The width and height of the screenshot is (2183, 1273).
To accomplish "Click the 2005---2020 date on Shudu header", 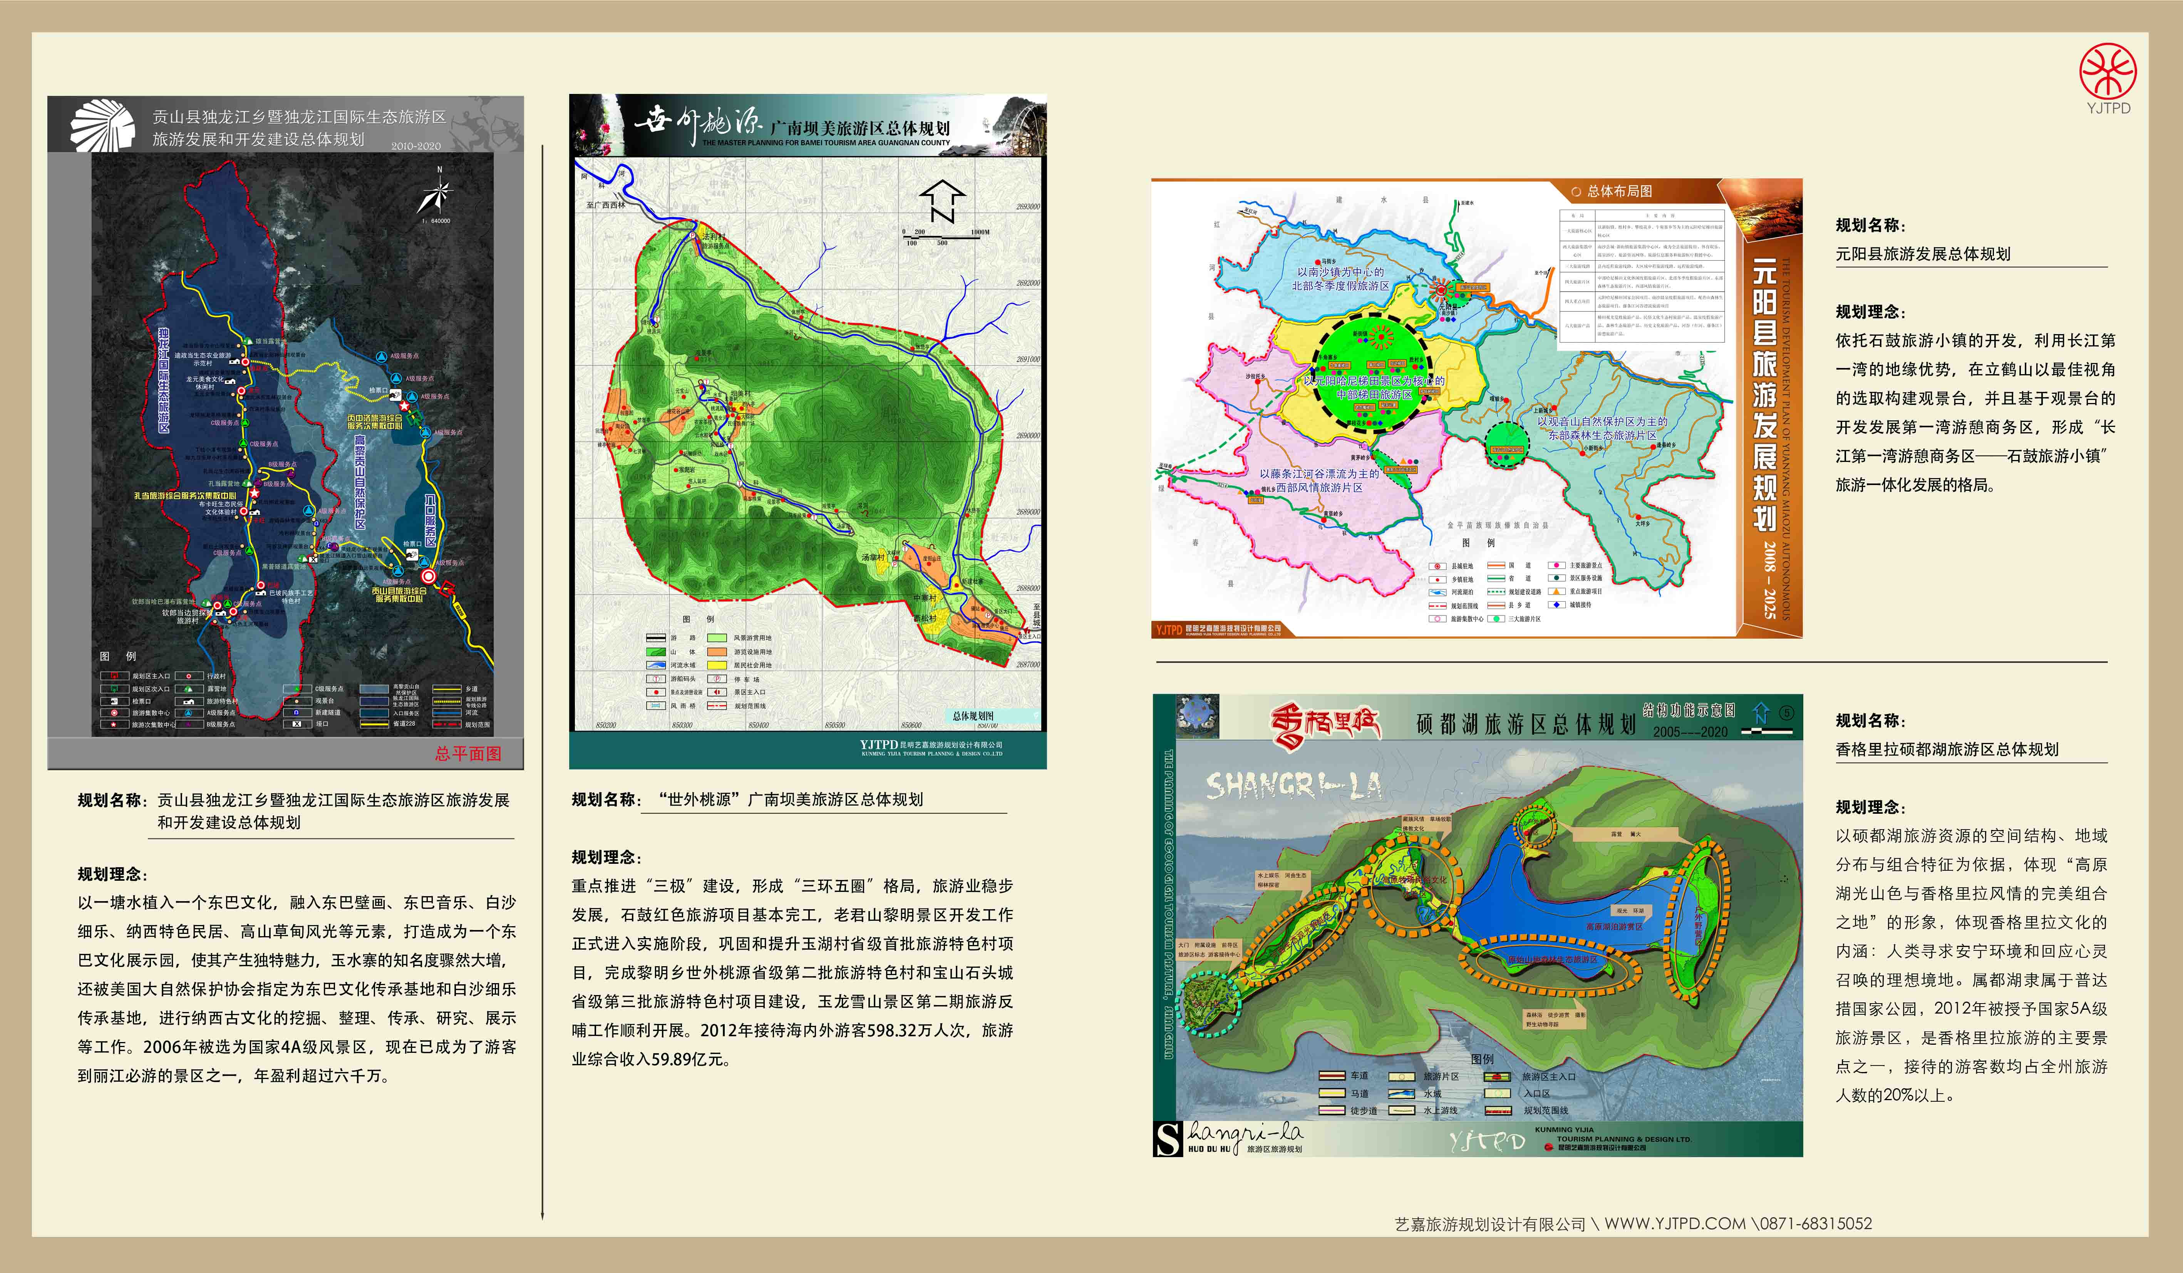I will (x=1690, y=732).
